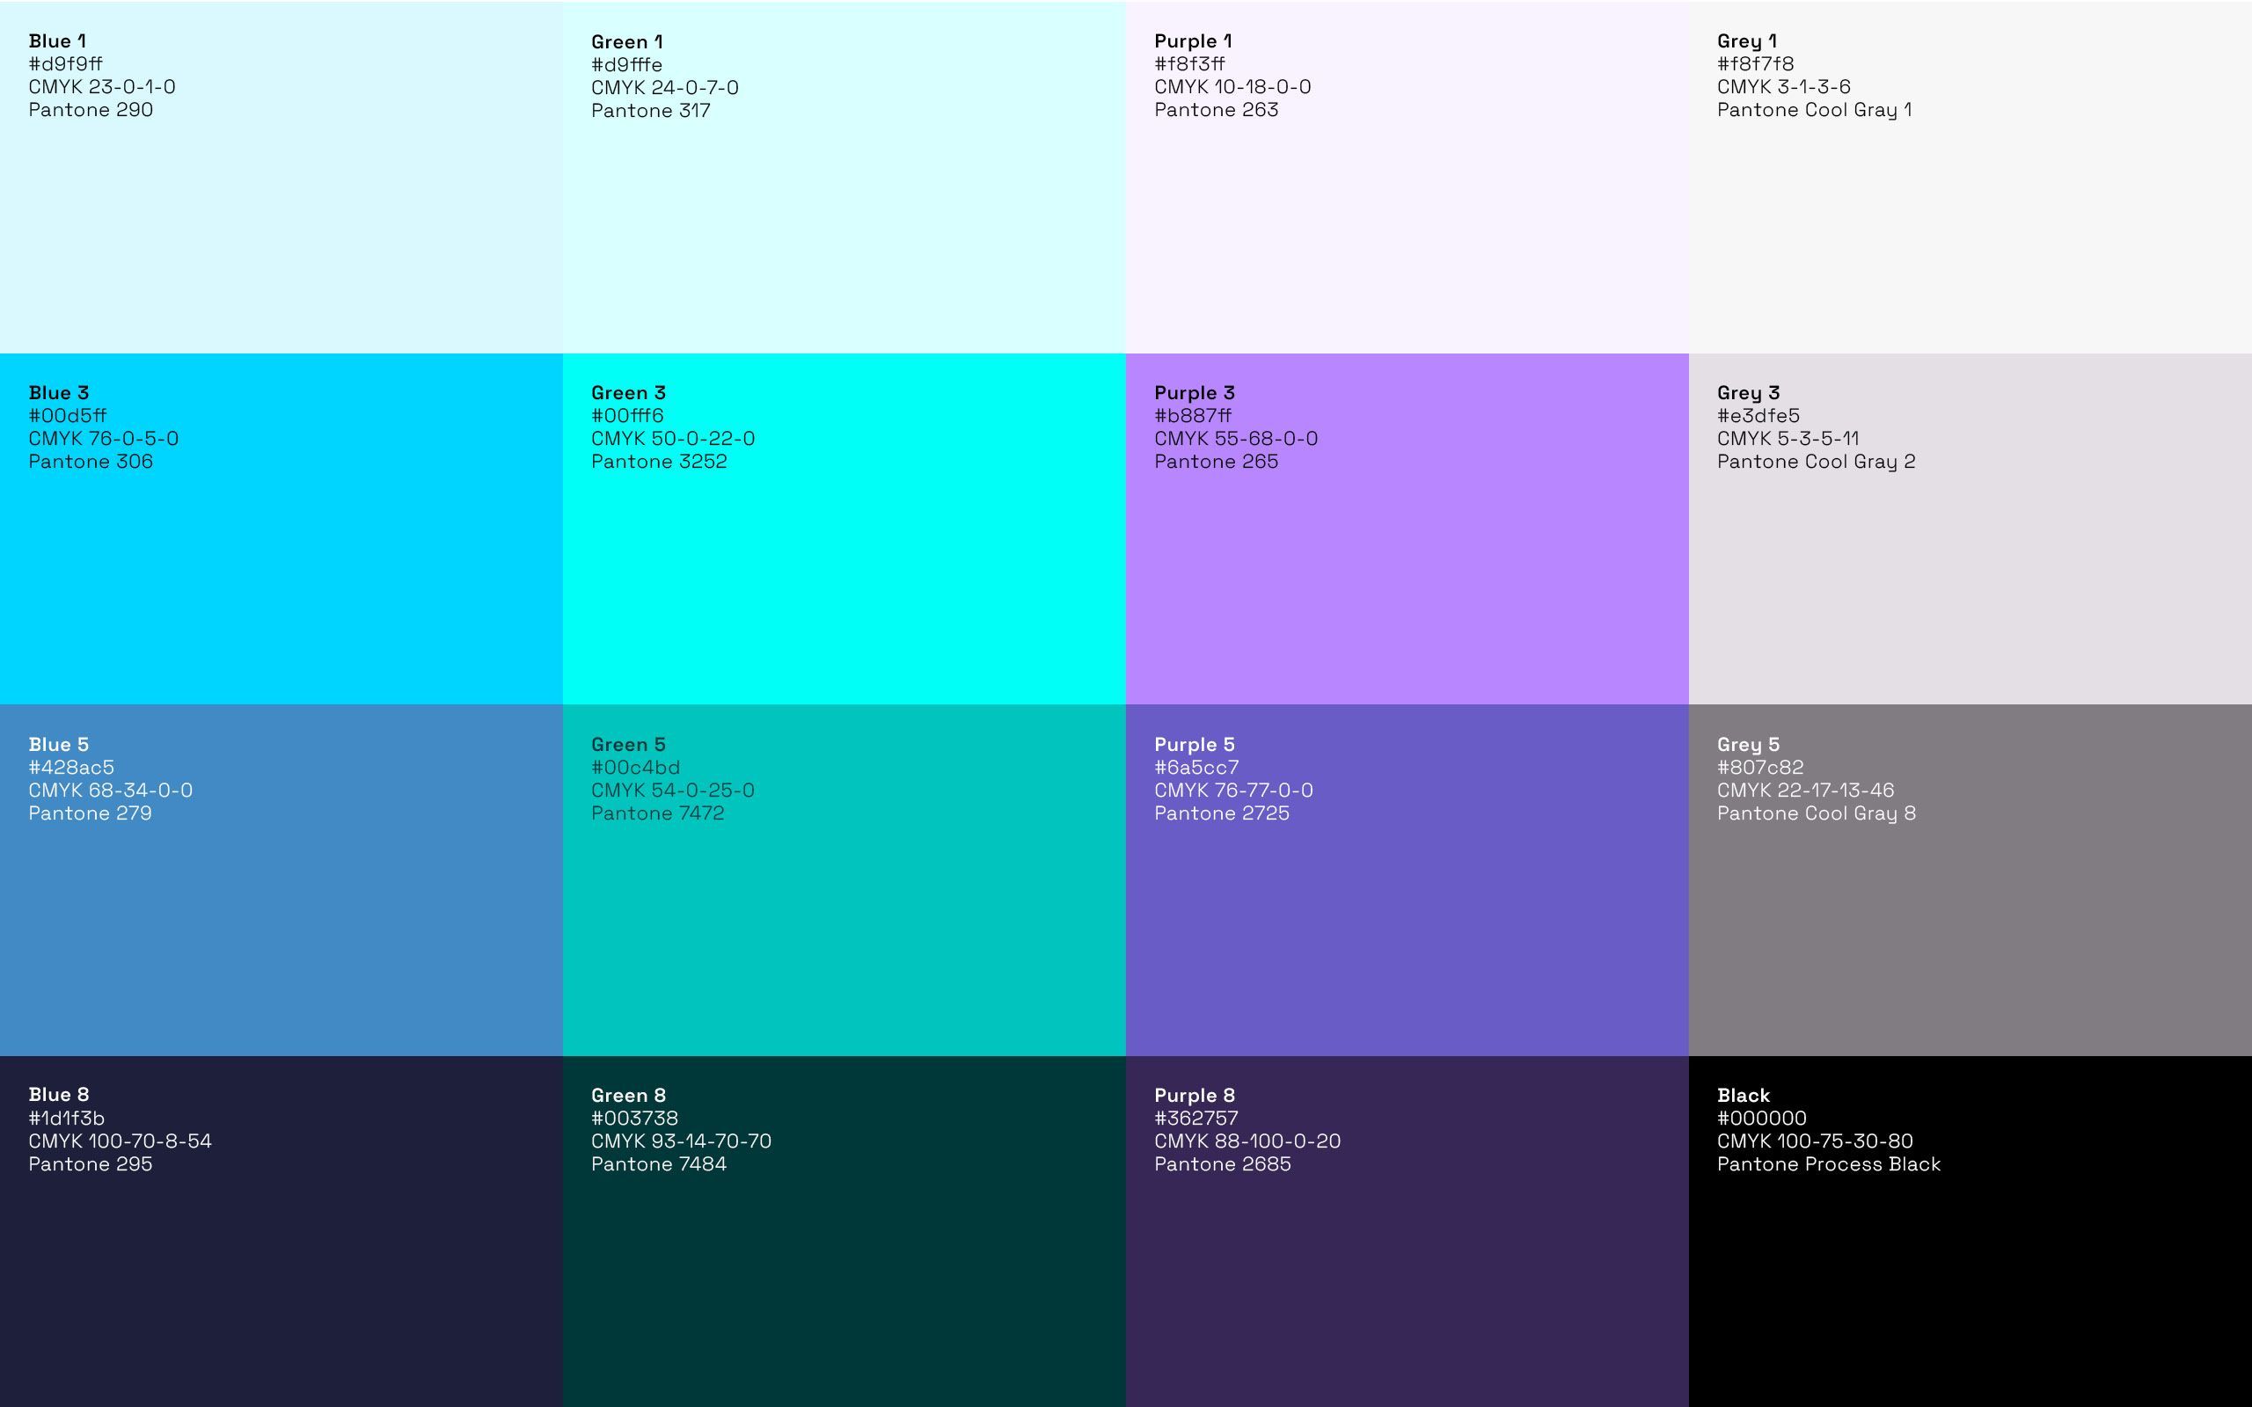Select hex code #428ac5

70,768
